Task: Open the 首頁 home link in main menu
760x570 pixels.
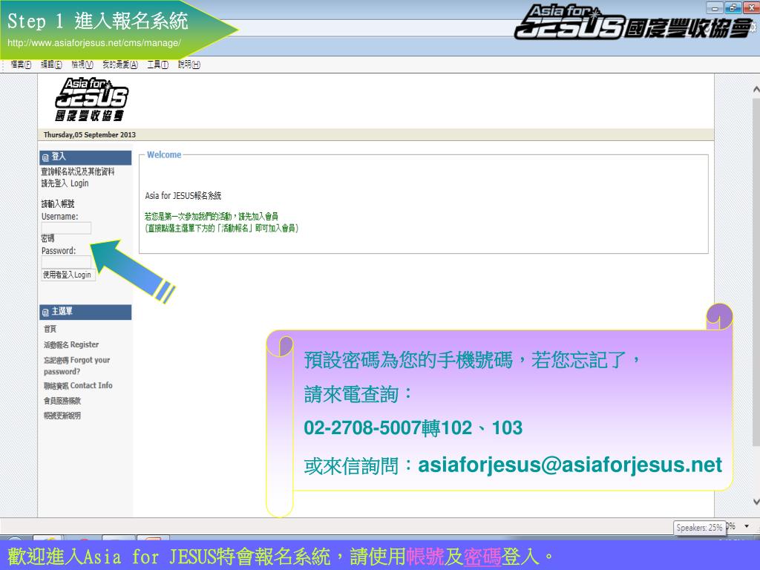Action: point(50,329)
